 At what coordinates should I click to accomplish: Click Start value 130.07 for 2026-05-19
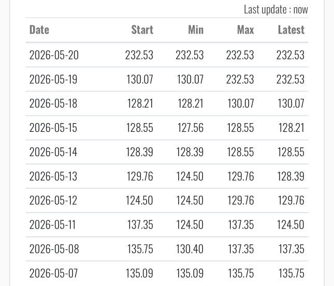(x=140, y=79)
